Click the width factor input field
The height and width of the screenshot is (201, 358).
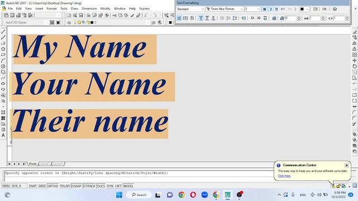[339, 18]
